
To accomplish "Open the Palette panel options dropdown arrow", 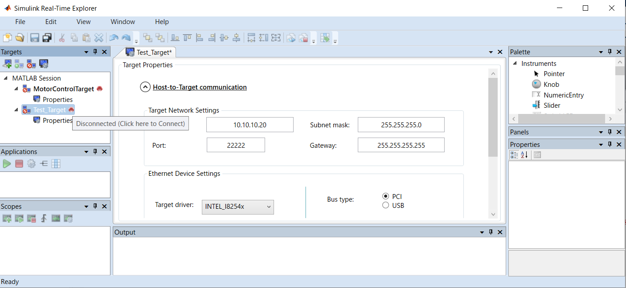I will pyautogui.click(x=601, y=52).
